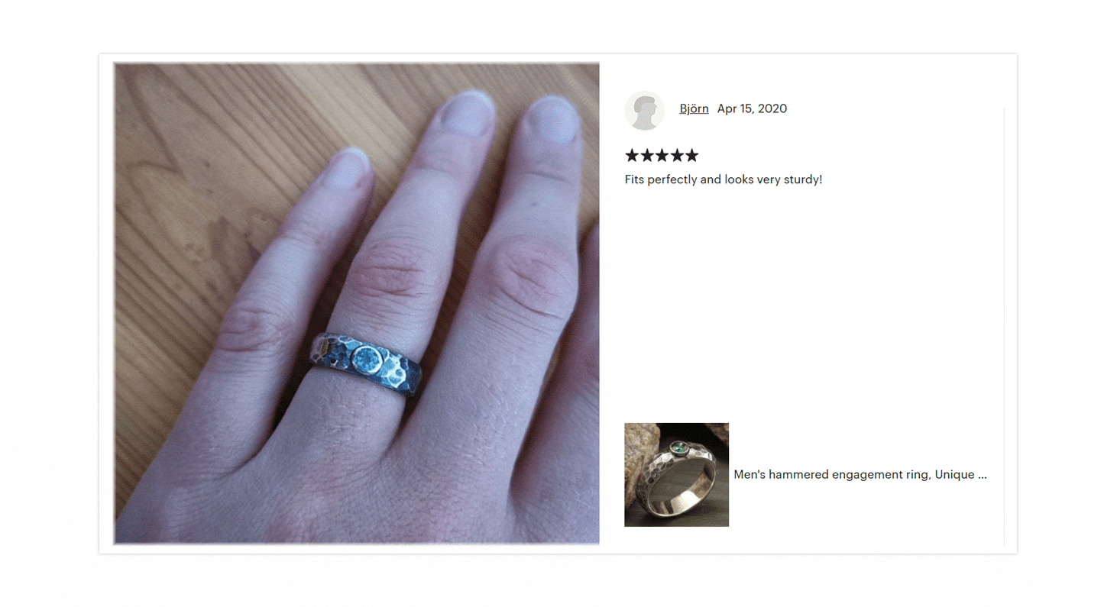The width and height of the screenshot is (1117, 607).
Task: Click the ellipsis ending the product title
Action: tap(983, 474)
